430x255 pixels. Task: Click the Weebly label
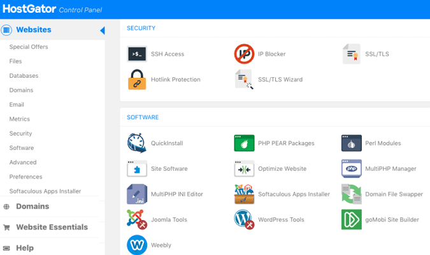point(161,245)
